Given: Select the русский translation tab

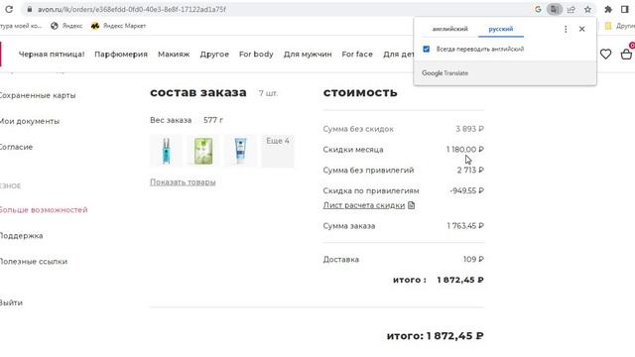Looking at the screenshot, I should [x=500, y=29].
